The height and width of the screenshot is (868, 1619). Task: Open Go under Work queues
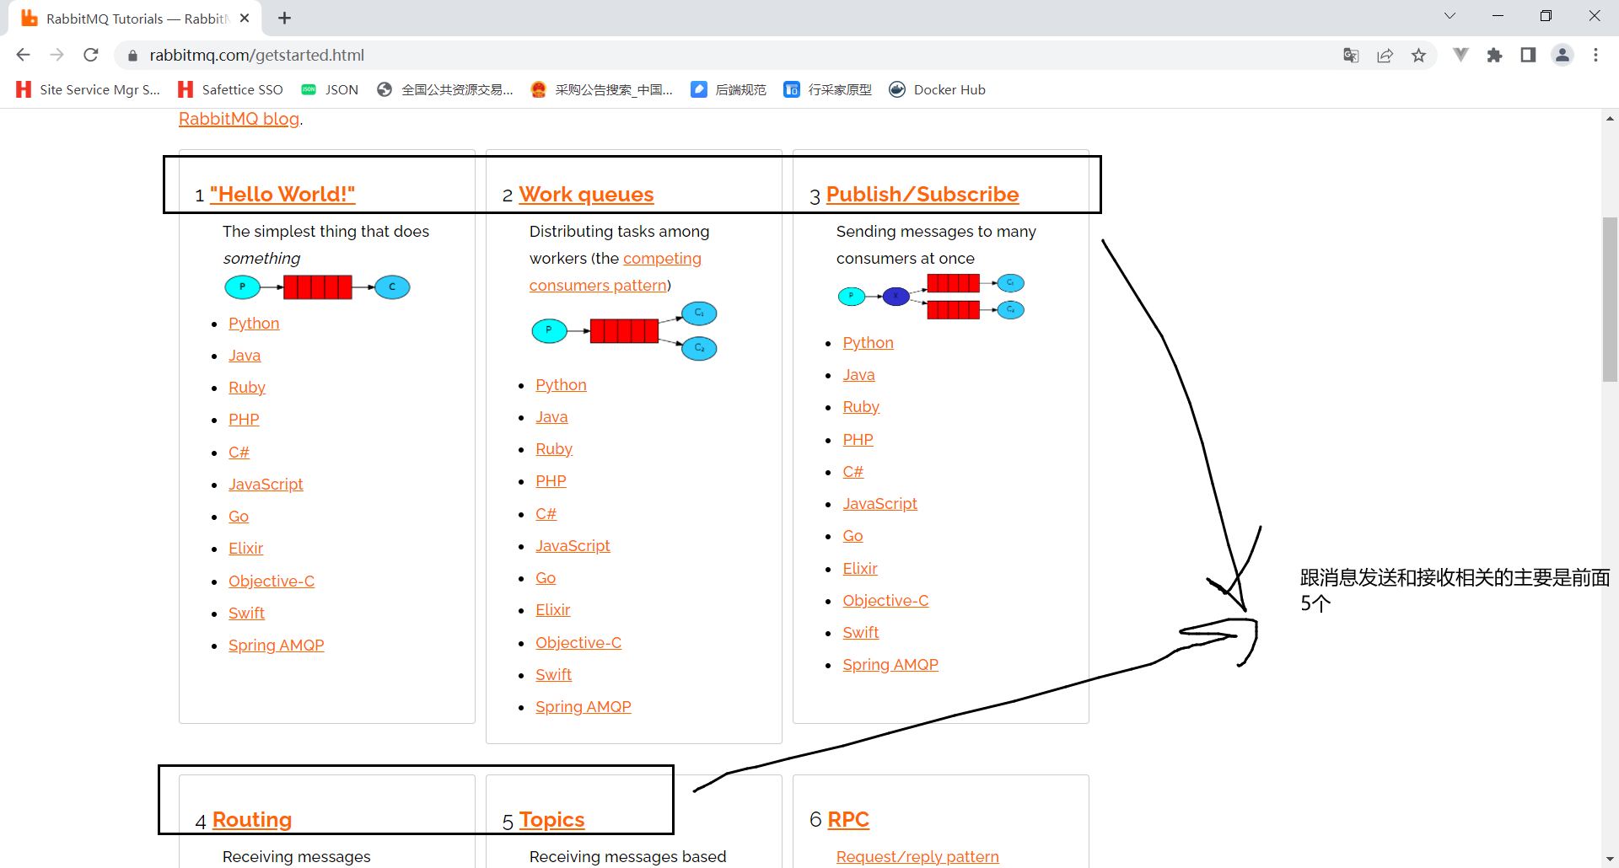(x=546, y=577)
